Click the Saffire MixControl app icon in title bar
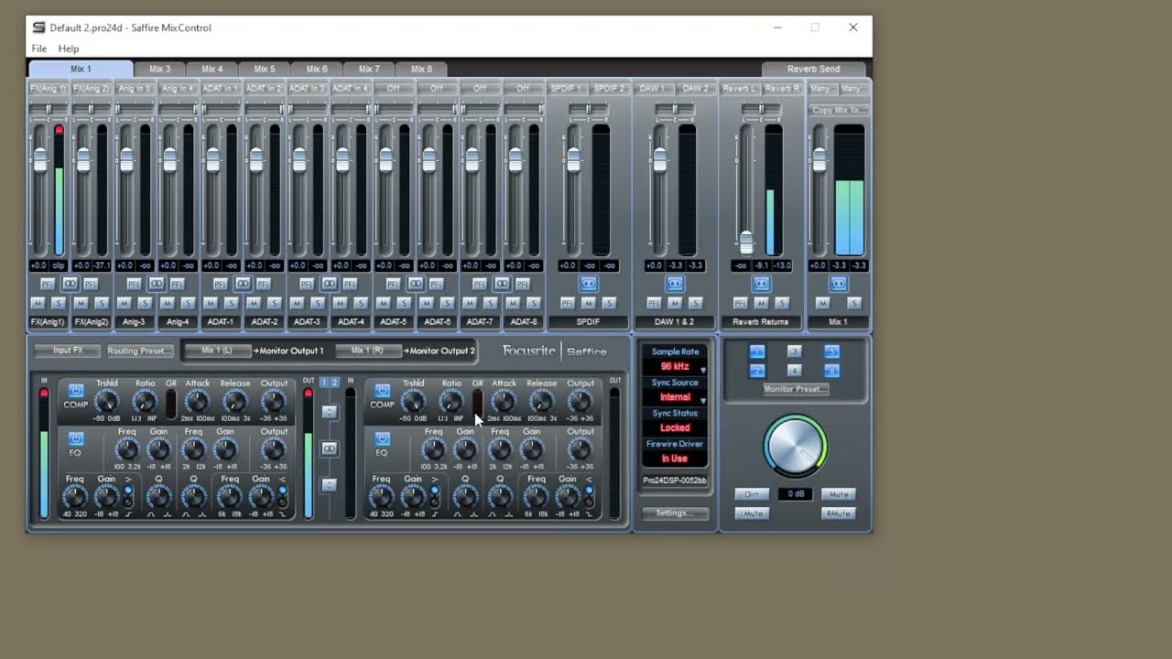1172x659 pixels. click(38, 27)
